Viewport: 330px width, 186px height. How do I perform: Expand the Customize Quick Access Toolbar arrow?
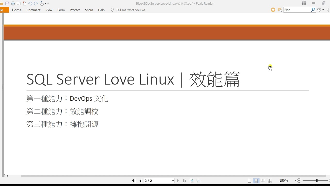point(48,4)
